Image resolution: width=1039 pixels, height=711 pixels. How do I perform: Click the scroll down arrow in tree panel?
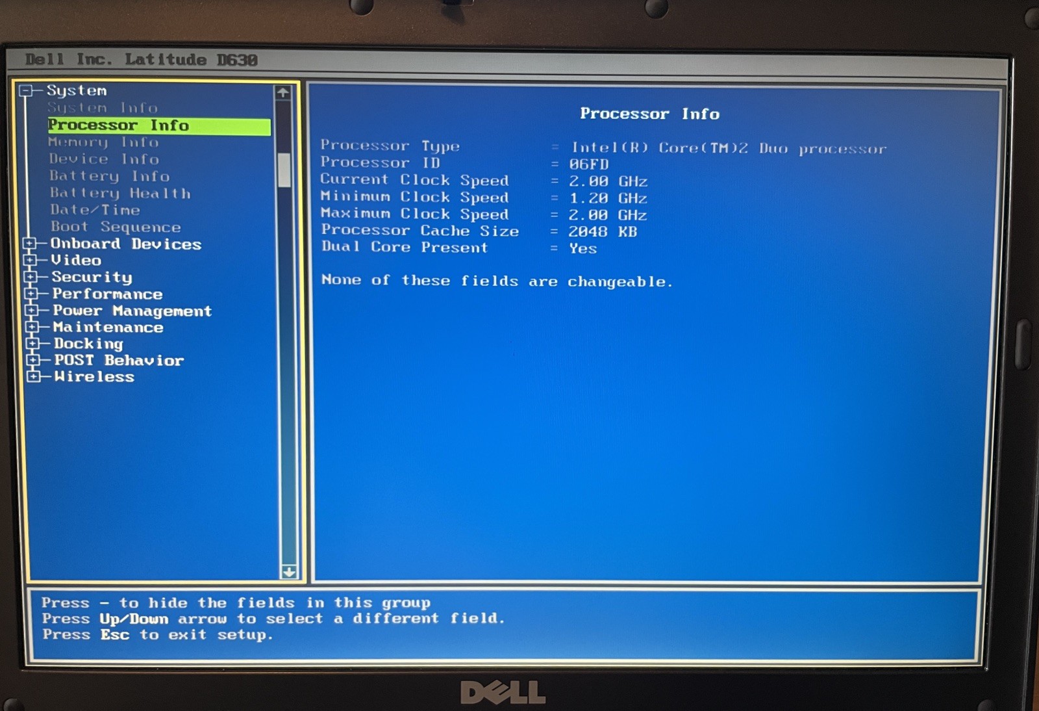(x=289, y=572)
